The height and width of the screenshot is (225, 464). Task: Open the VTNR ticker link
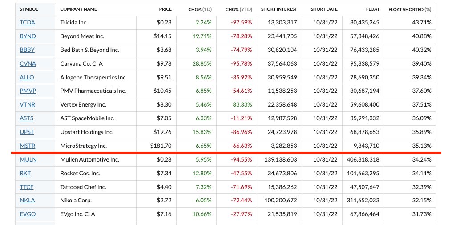coord(28,105)
